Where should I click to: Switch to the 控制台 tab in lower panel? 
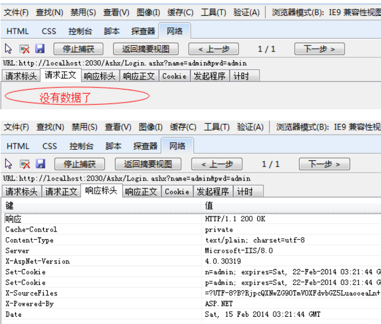click(81, 146)
